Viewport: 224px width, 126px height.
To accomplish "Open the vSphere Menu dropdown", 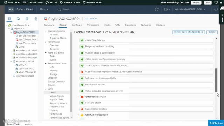I will [x=44, y=9].
